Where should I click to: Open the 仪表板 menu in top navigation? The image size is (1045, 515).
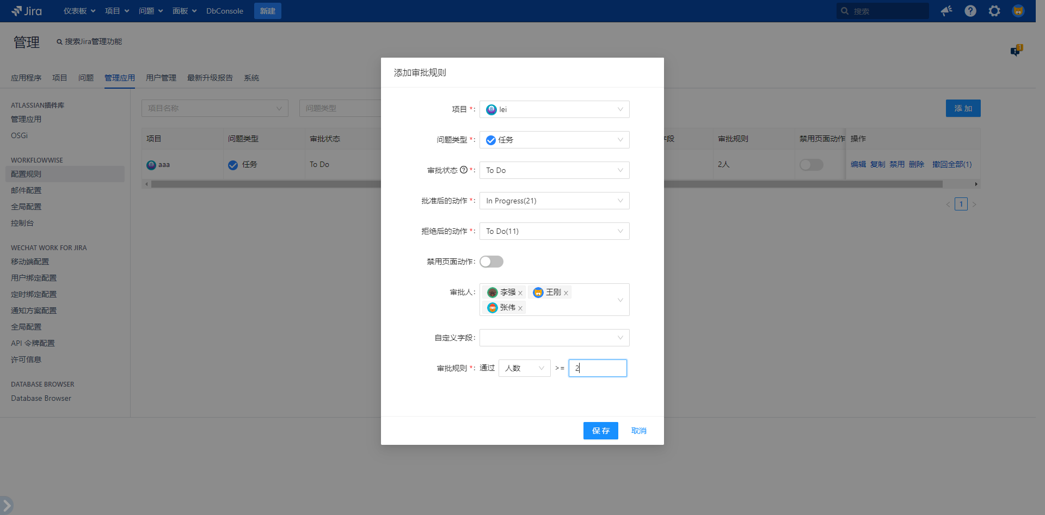pos(79,11)
